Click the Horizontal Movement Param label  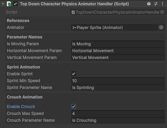pos(34,51)
